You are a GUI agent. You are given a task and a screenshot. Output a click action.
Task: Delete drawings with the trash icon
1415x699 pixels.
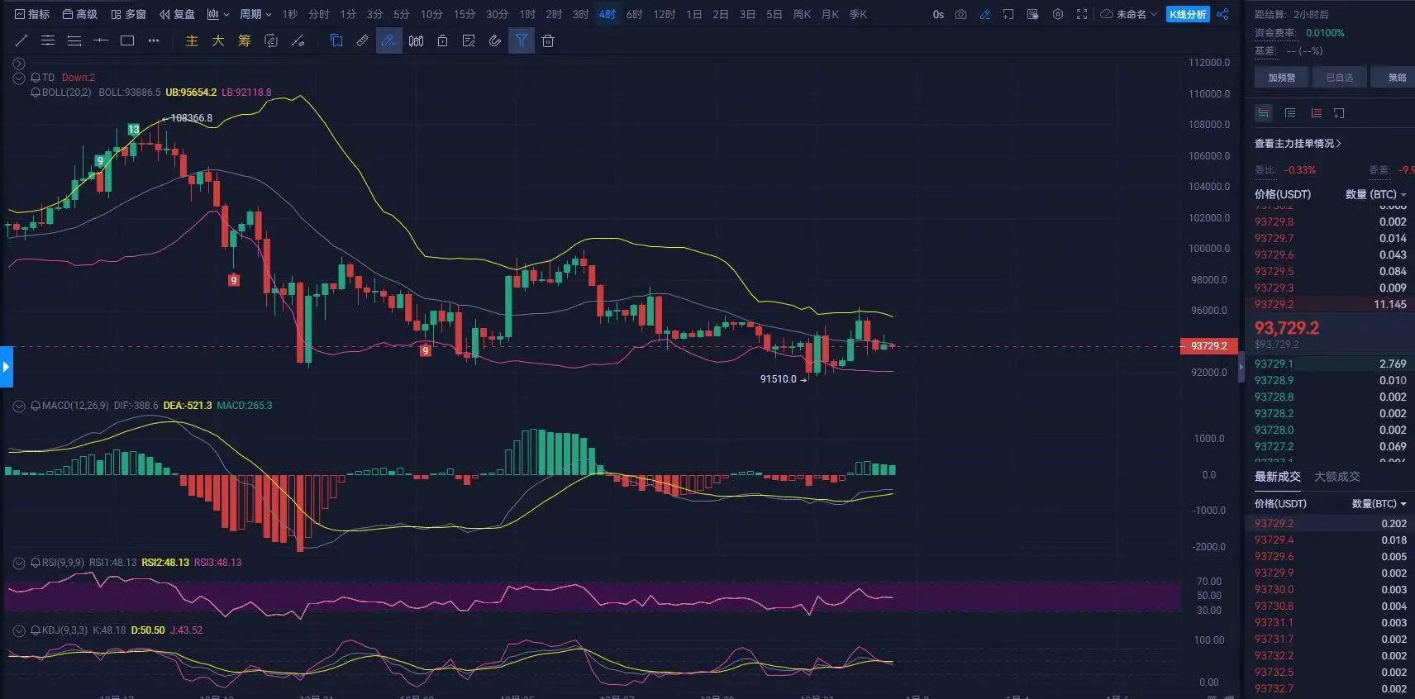548,40
